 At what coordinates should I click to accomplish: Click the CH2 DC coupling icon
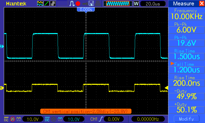coord(47,119)
